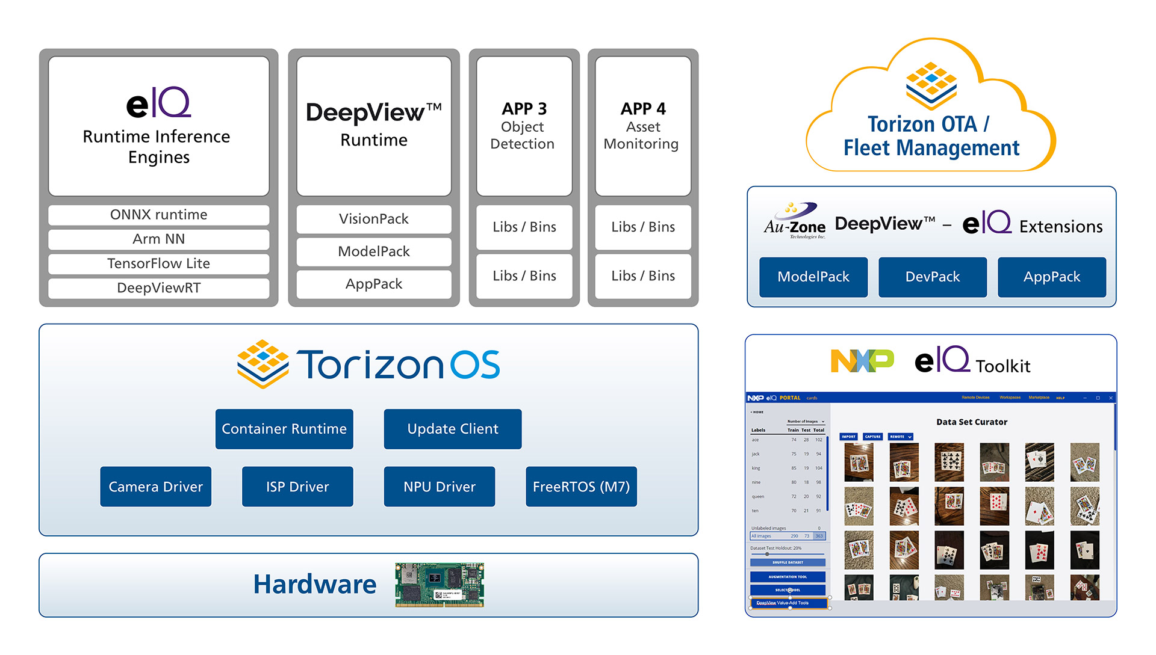
Task: Select the Container Runtime block
Action: click(x=284, y=429)
